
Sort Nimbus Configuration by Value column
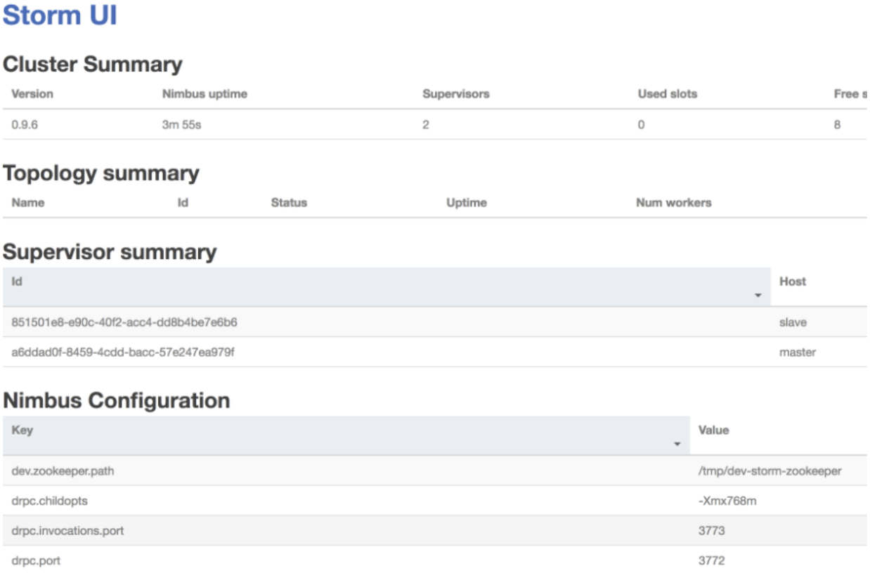(713, 430)
